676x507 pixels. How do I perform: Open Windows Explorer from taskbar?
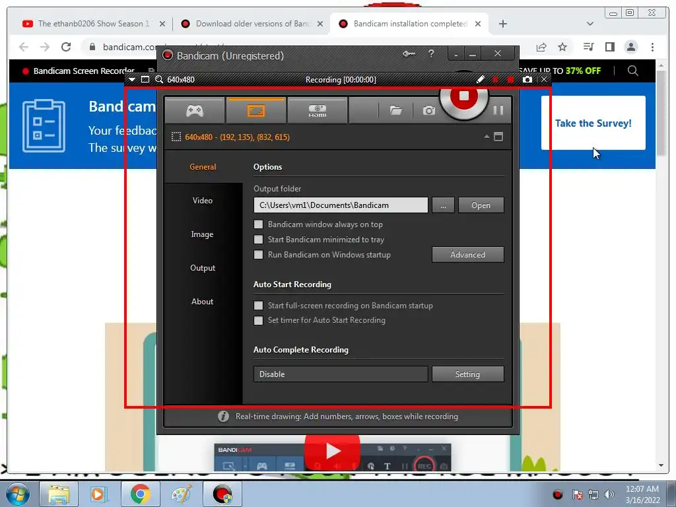[x=59, y=494]
